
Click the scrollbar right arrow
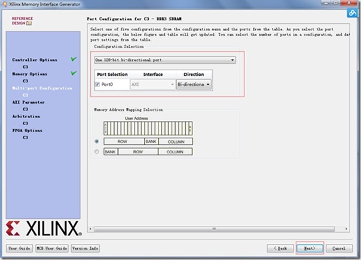(x=346, y=229)
